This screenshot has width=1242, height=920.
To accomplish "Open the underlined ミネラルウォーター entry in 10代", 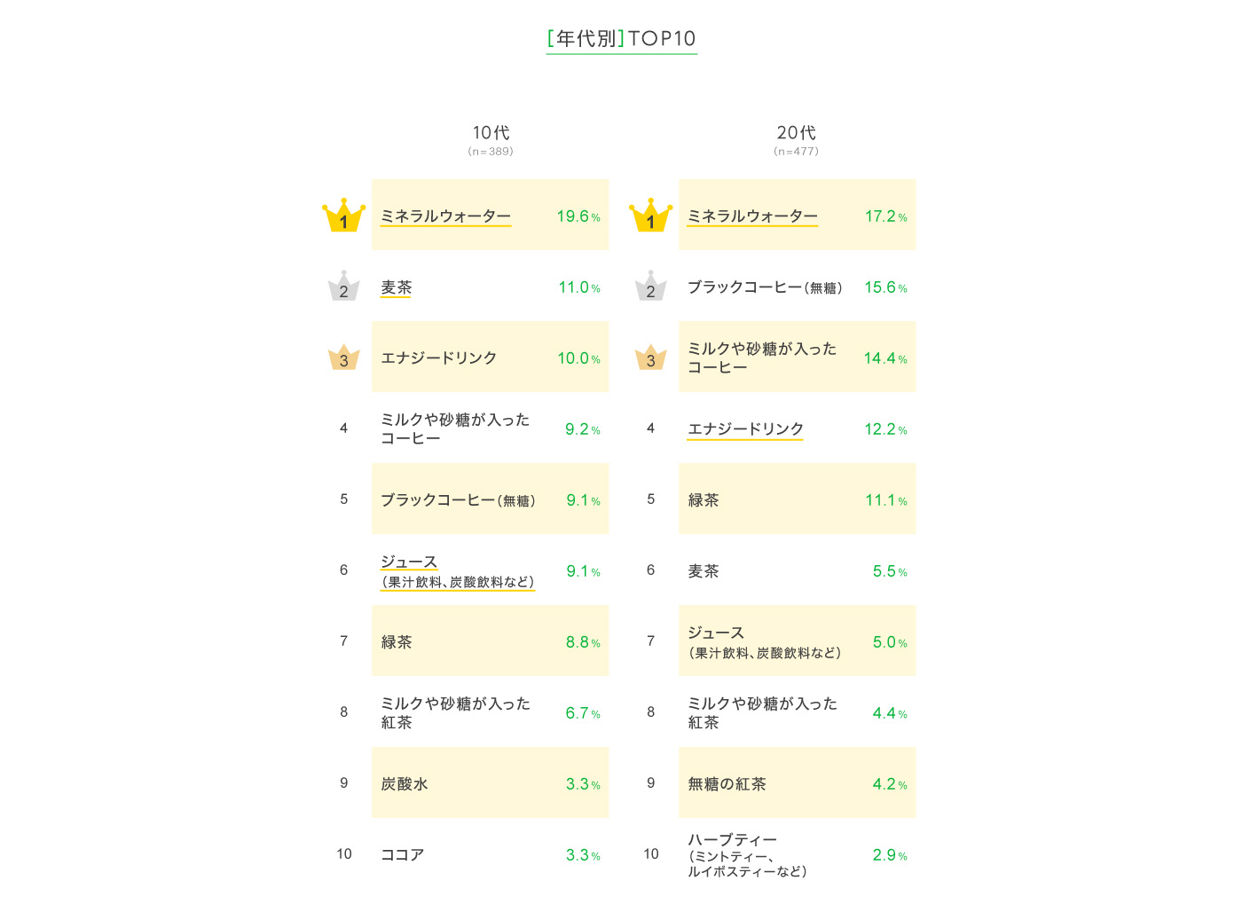I will [x=445, y=216].
